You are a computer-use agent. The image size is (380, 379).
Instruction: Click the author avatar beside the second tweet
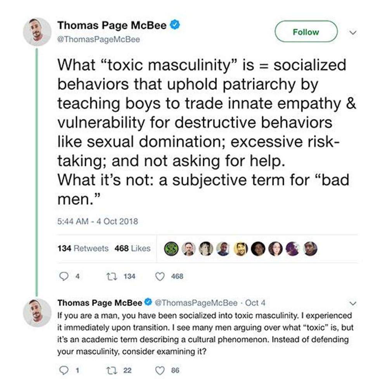(x=37, y=312)
